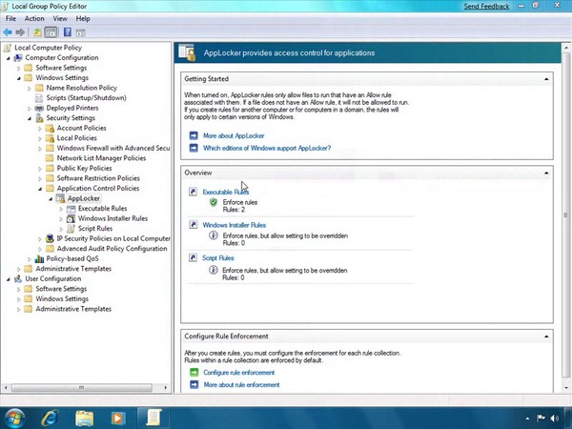This screenshot has height=429, width=572.
Task: Click the right pane vertical scrollbar thumb
Action: (565, 215)
